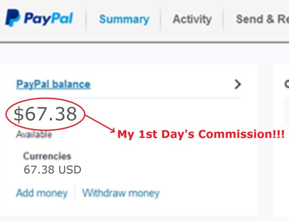Click the red arrowhead pointing at the annotation

[x=113, y=130]
